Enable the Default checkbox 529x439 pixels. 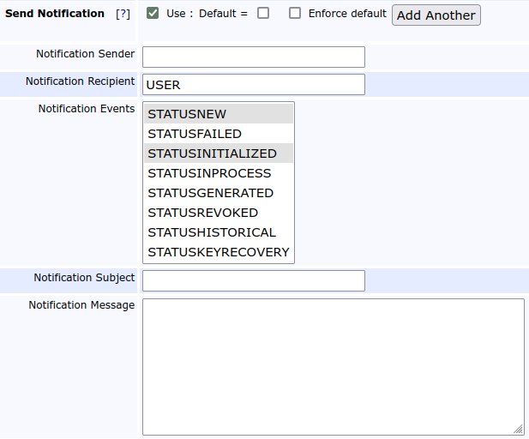[x=263, y=14]
